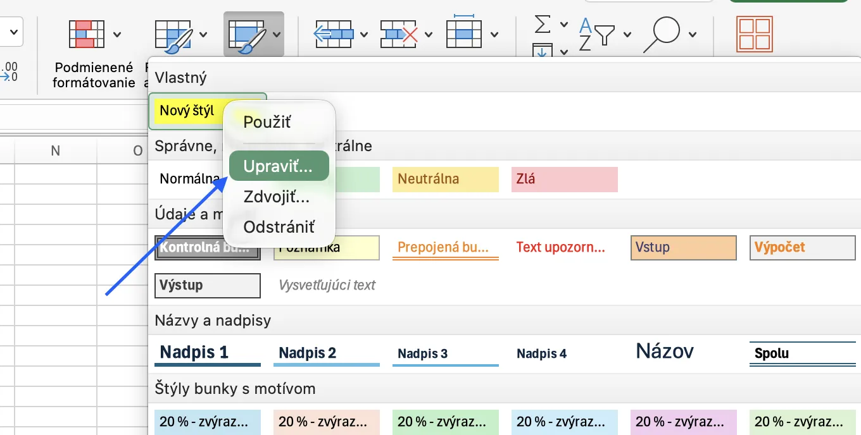
Task: Apply the orange 20 % - zvýraznenie style
Action: click(327, 422)
